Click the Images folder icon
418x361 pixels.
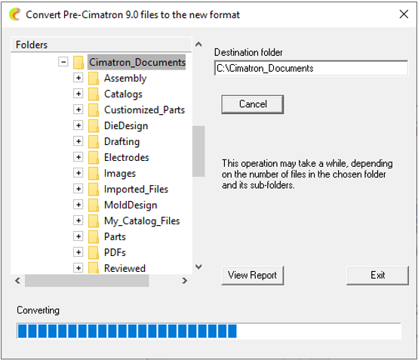[94, 174]
